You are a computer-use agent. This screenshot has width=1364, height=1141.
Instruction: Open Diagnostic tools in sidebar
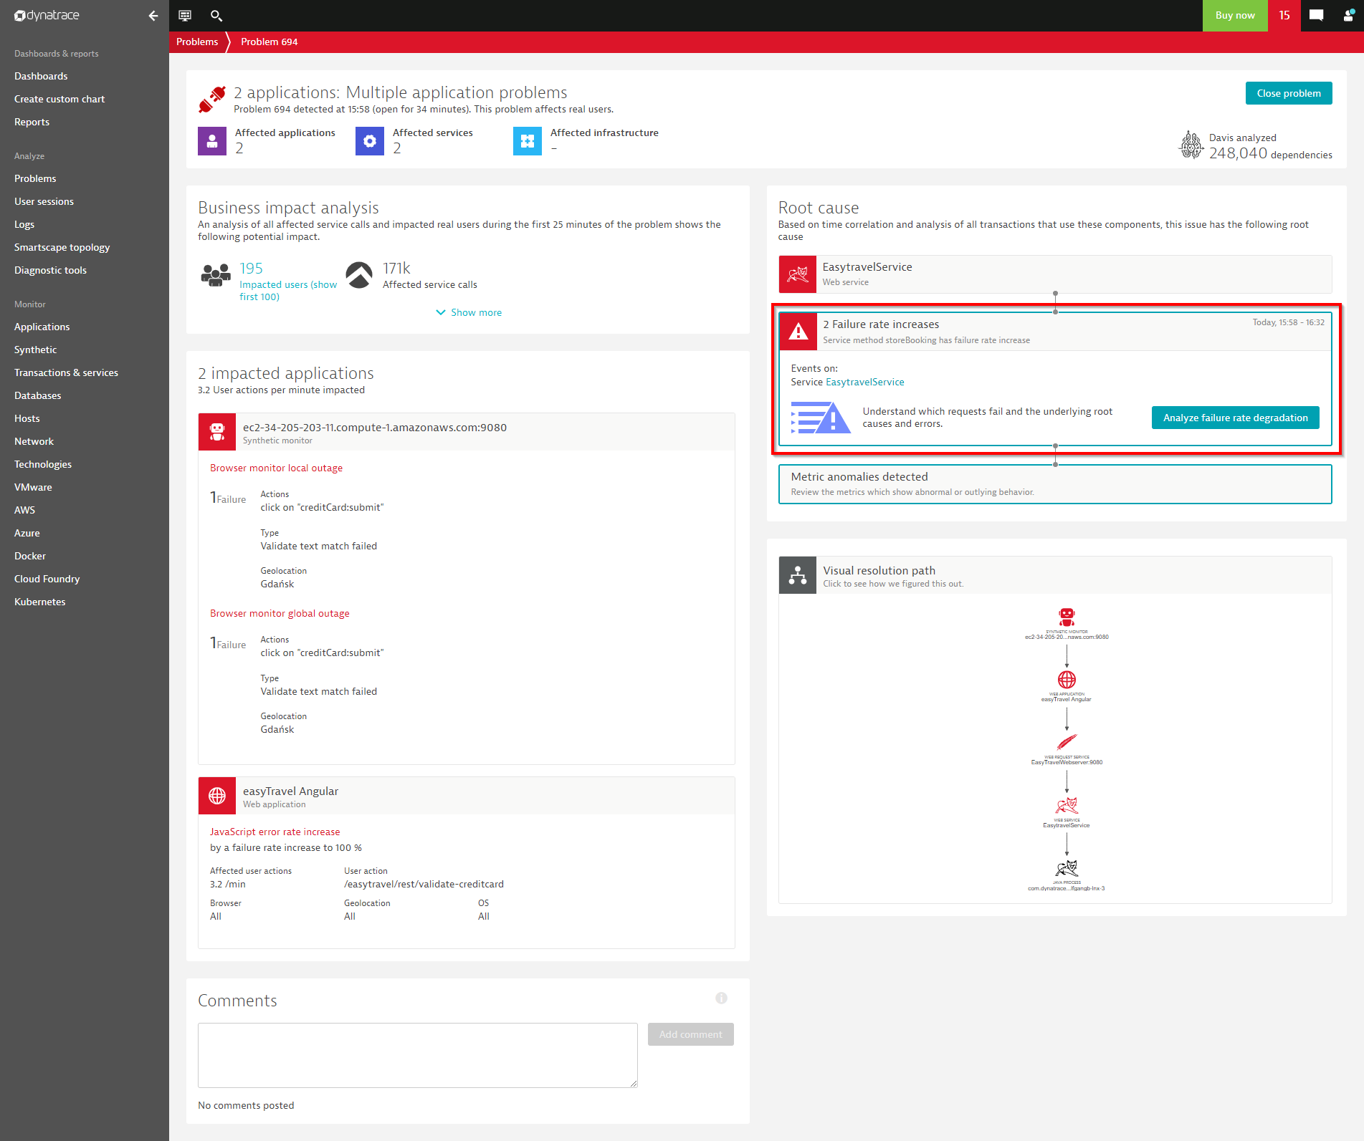pyautogui.click(x=50, y=270)
